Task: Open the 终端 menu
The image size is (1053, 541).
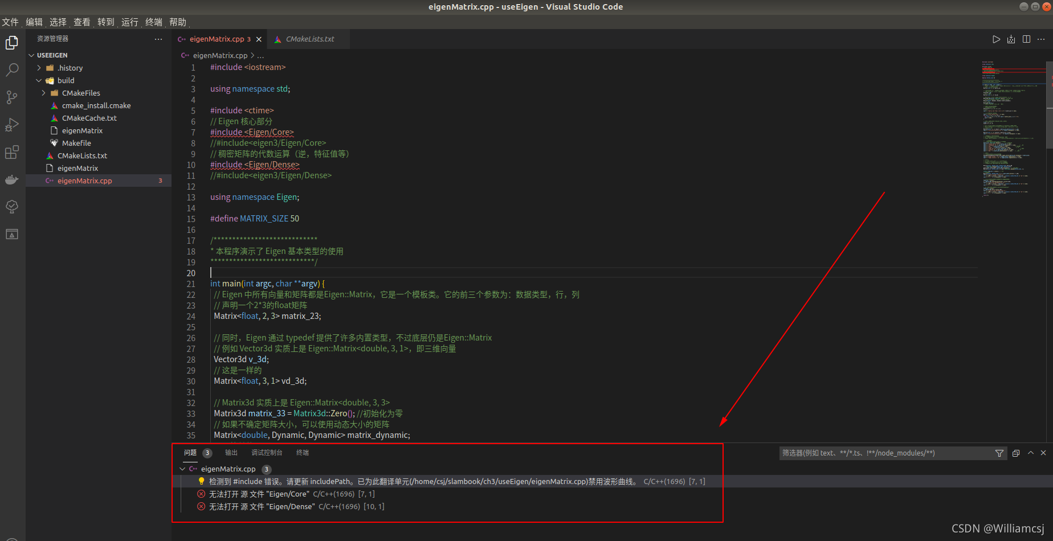Action: point(154,22)
